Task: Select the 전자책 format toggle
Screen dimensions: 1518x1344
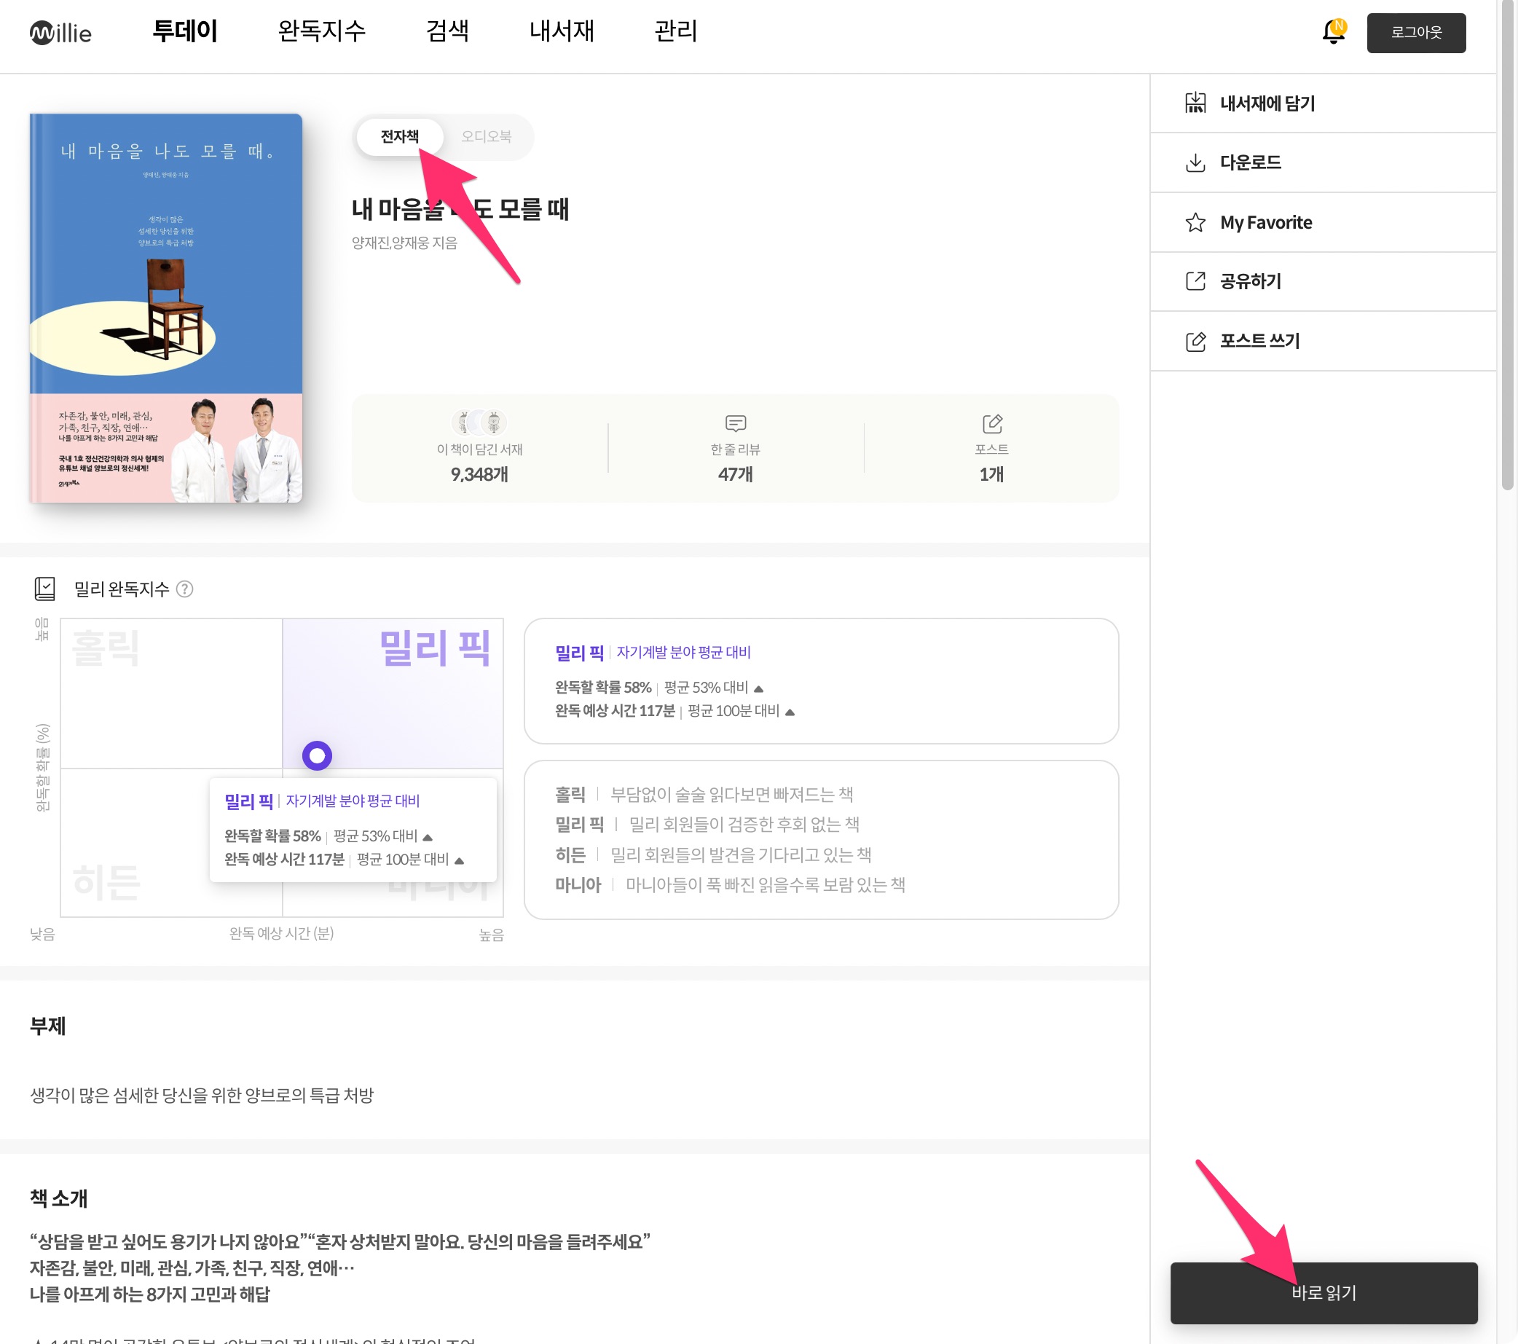Action: [x=400, y=137]
